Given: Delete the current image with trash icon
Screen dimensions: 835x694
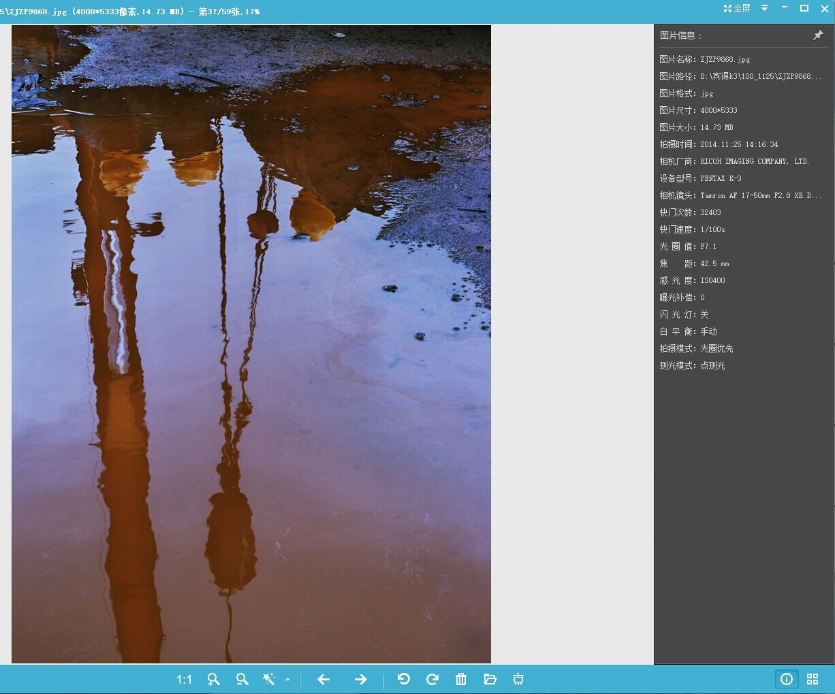Looking at the screenshot, I should click(x=461, y=679).
